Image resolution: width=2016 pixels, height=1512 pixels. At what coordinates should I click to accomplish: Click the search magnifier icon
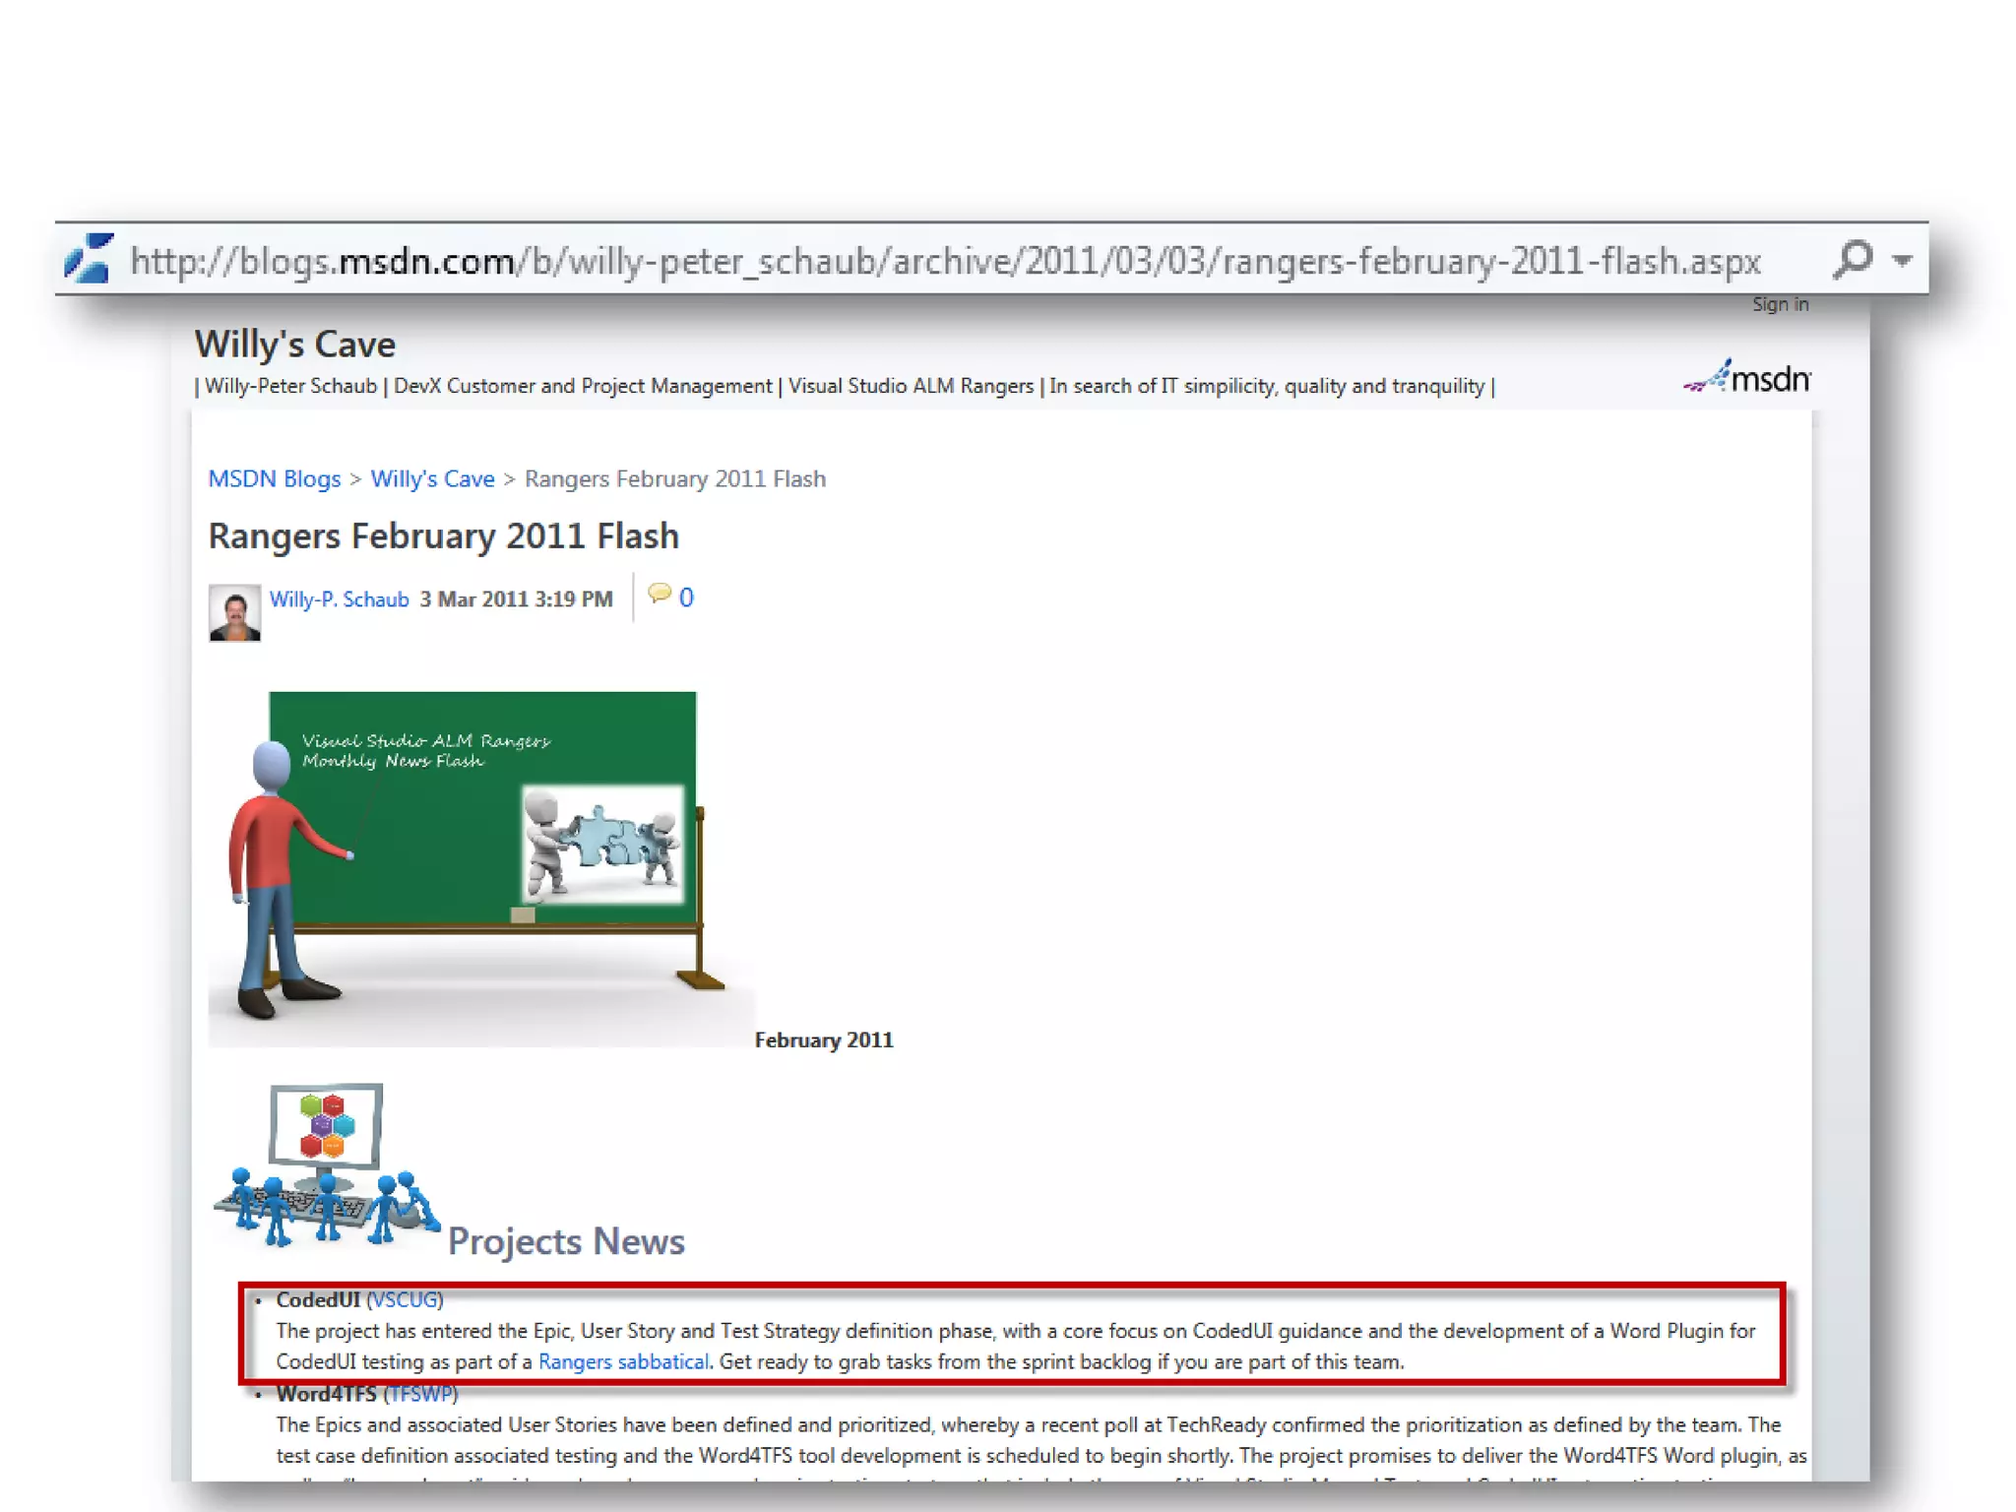coord(1853,260)
